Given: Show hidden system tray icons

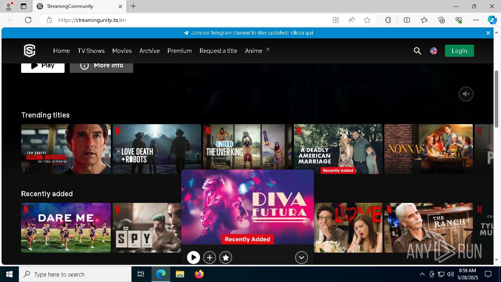Looking at the screenshot, I should coord(422,274).
